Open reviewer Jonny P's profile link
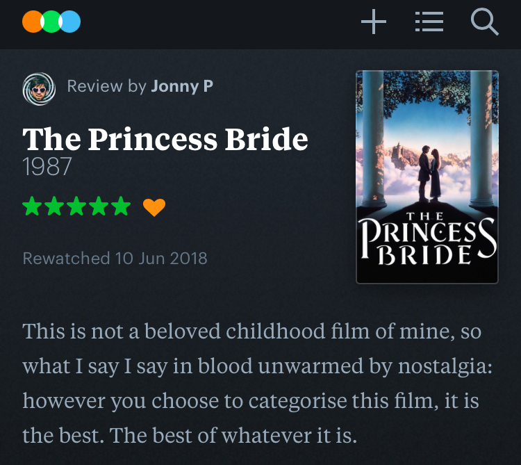Viewport: 521px width, 465px height. click(182, 86)
